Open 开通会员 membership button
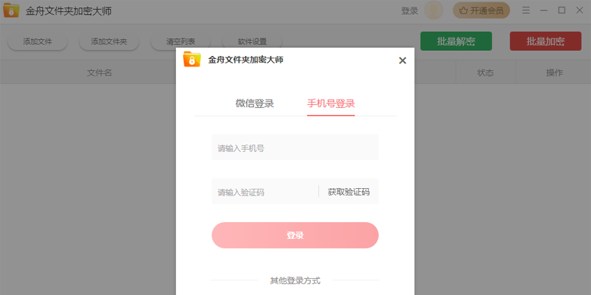This screenshot has height=295, width=591. 481,11
